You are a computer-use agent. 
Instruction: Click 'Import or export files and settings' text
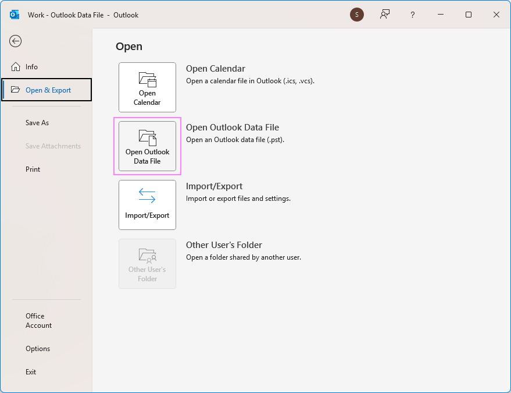point(238,199)
